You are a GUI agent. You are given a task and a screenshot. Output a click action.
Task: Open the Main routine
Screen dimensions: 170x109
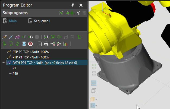tap(10, 21)
